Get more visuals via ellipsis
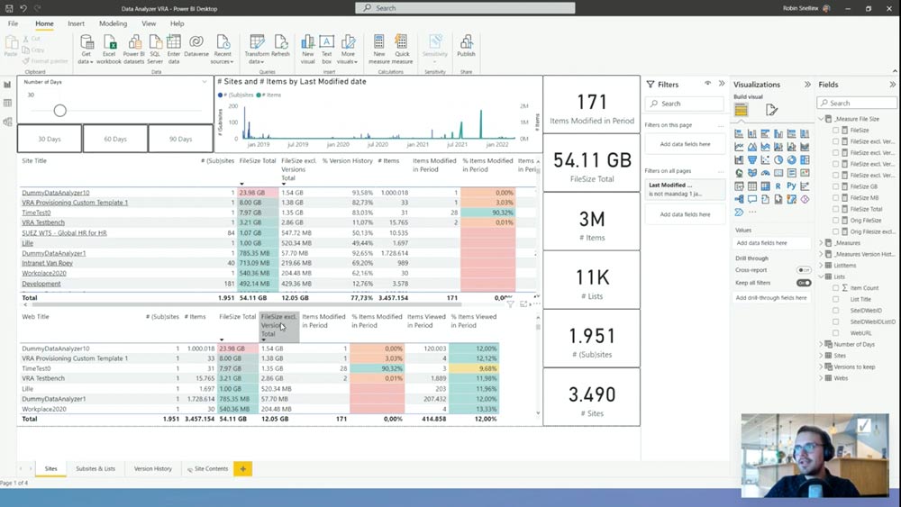The height and width of the screenshot is (507, 901). tap(752, 213)
